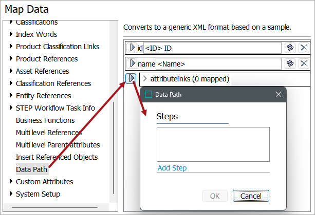Click the Steps list box
315x215 pixels.
pyautogui.click(x=213, y=144)
